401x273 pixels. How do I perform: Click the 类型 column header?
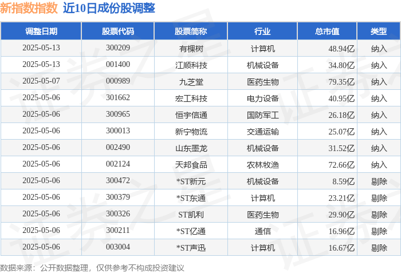tap(379, 31)
